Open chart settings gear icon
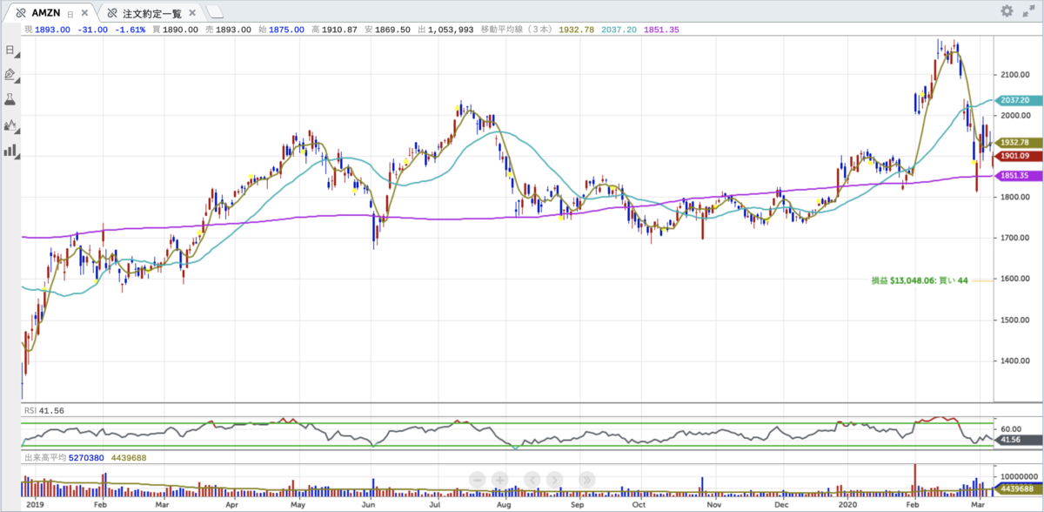This screenshot has width=1044, height=512. [1007, 11]
